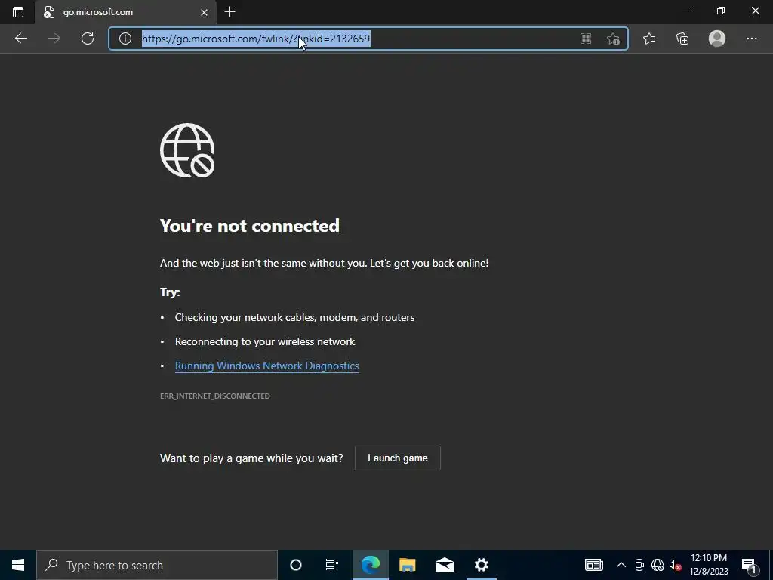Click the Launch game button
The width and height of the screenshot is (773, 580).
pos(397,458)
